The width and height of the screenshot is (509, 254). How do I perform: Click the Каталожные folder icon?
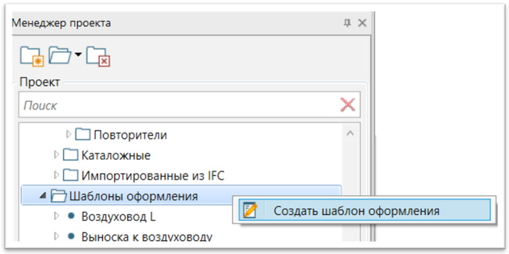[71, 155]
